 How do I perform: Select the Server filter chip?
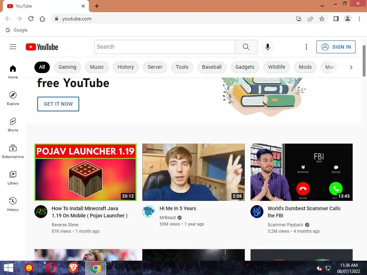pos(155,67)
